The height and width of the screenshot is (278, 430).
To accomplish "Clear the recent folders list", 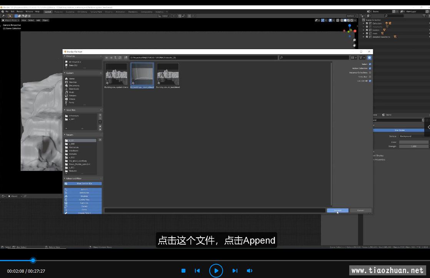I will pyautogui.click(x=100, y=140).
